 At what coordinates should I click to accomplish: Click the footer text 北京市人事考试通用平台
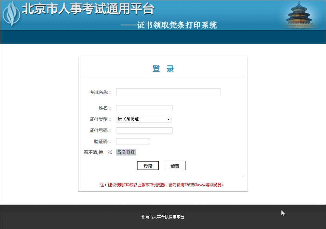pos(163,217)
